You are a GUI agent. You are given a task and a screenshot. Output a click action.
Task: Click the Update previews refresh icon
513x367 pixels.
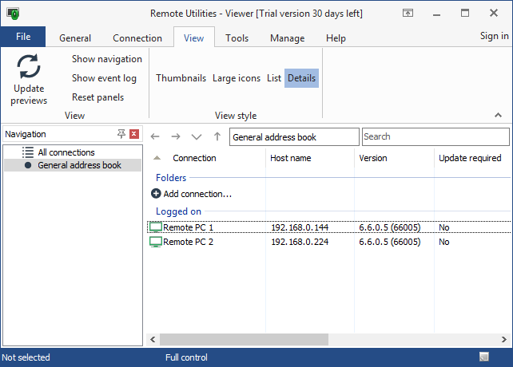click(29, 67)
